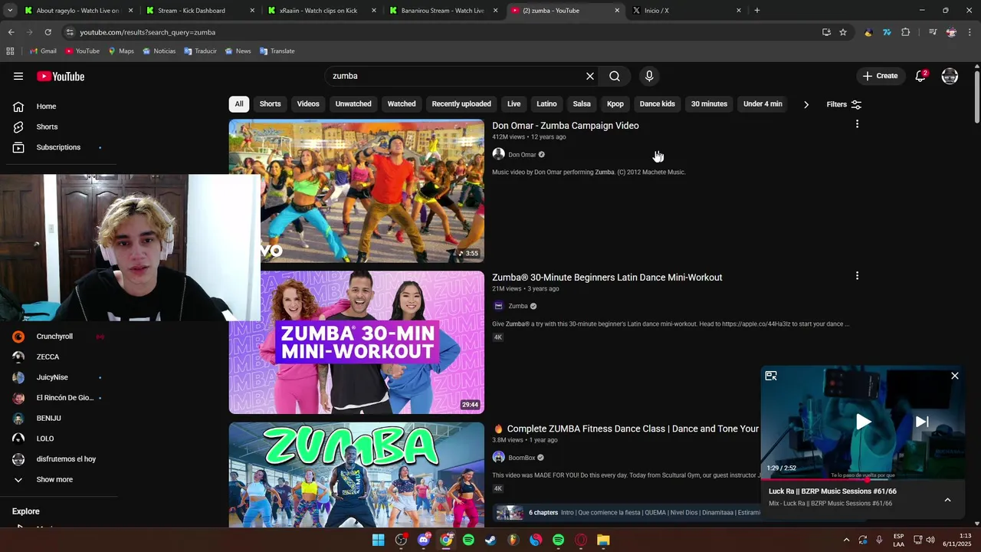Open Chrome extensions puzzle icon
This screenshot has height=552, width=981.
click(906, 32)
